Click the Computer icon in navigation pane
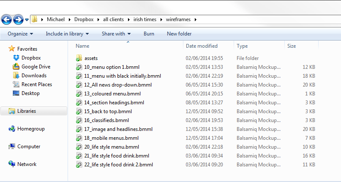The height and width of the screenshot is (182, 341). pyautogui.click(x=11, y=147)
